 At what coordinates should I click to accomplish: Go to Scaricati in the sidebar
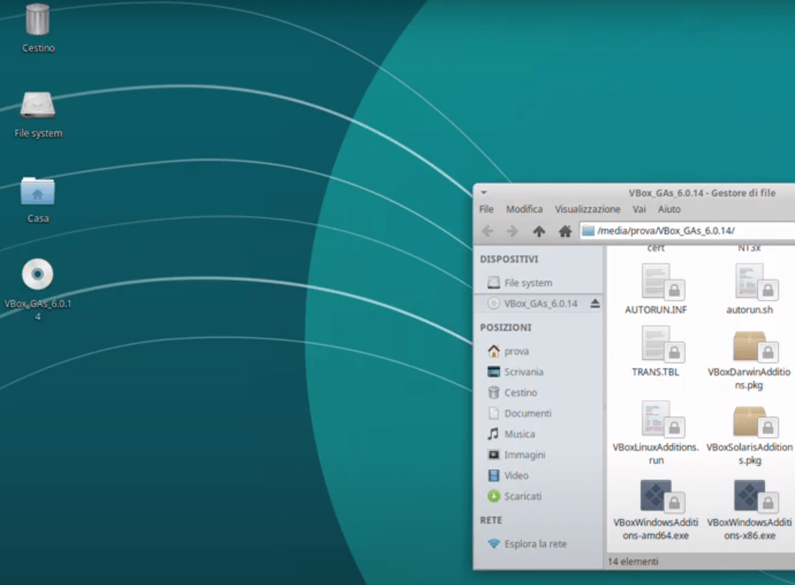pos(522,497)
